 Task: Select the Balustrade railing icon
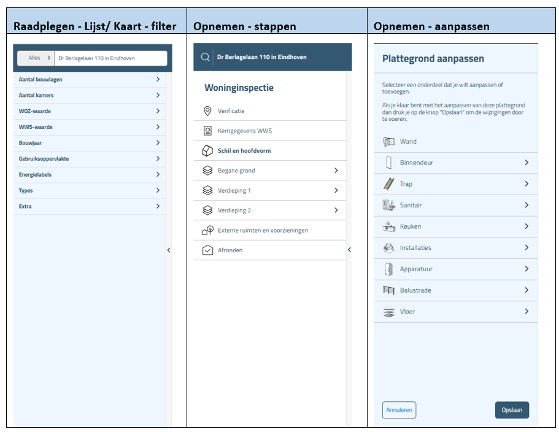point(389,290)
